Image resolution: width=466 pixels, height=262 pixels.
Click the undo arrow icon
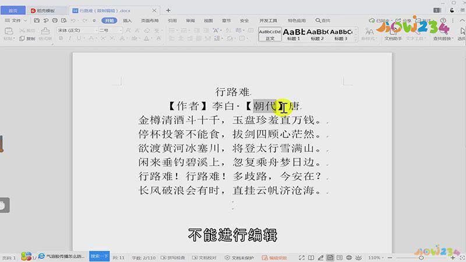click(x=73, y=20)
